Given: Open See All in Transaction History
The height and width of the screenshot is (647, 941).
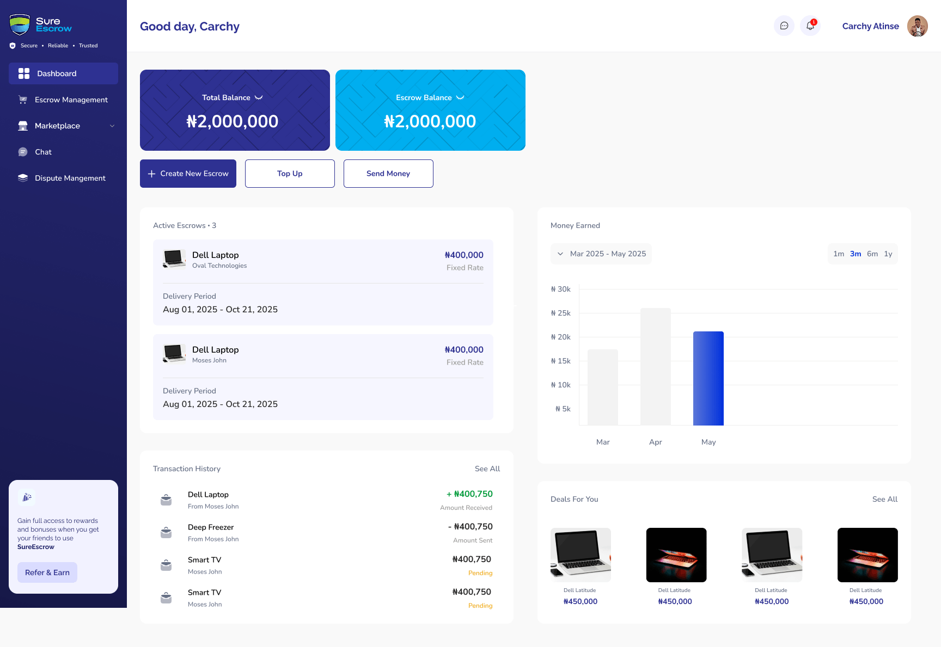Looking at the screenshot, I should pos(487,469).
